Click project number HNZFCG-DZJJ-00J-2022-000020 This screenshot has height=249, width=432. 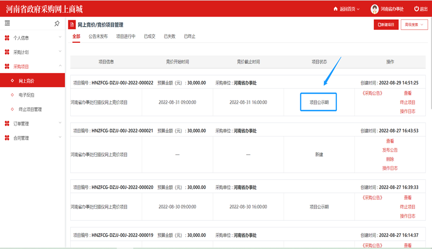(x=122, y=187)
